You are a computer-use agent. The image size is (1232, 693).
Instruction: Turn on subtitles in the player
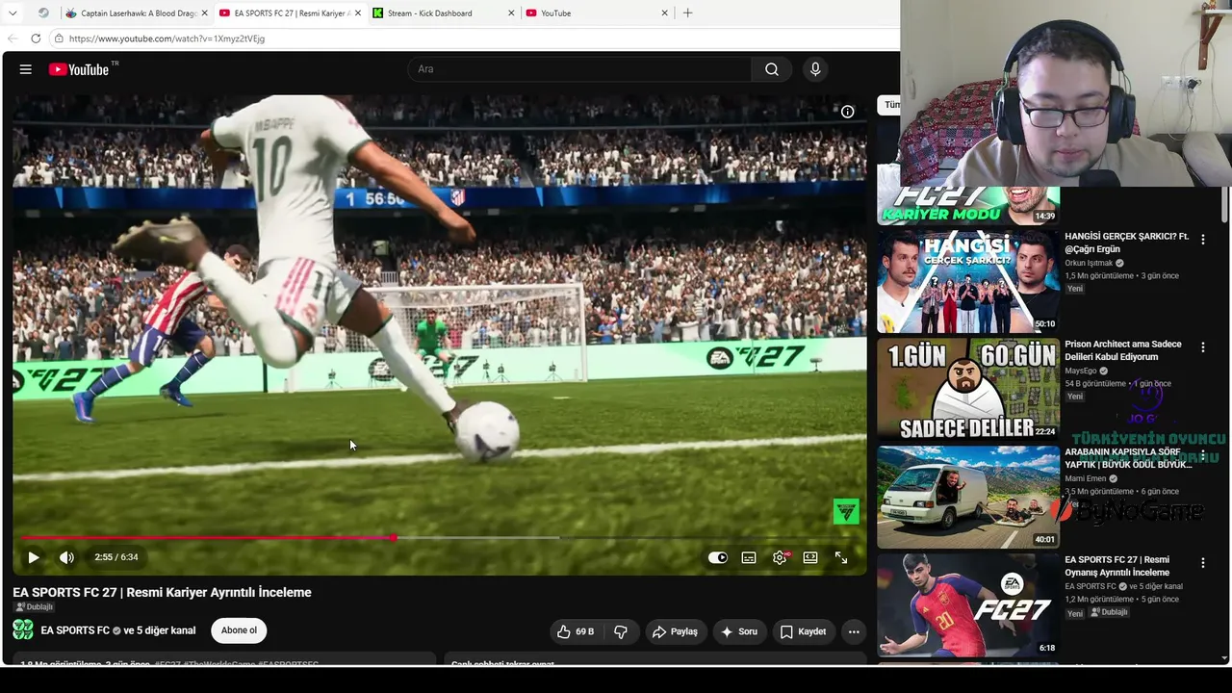click(749, 557)
